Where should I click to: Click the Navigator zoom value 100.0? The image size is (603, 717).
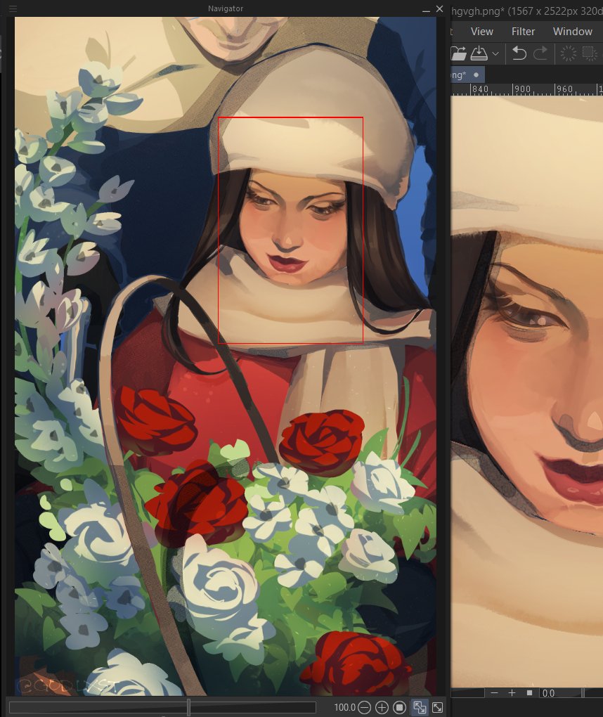click(x=344, y=707)
